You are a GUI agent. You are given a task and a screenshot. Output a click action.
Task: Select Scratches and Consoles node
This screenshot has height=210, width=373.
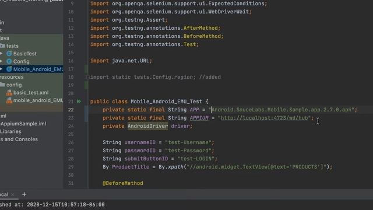[19, 139]
